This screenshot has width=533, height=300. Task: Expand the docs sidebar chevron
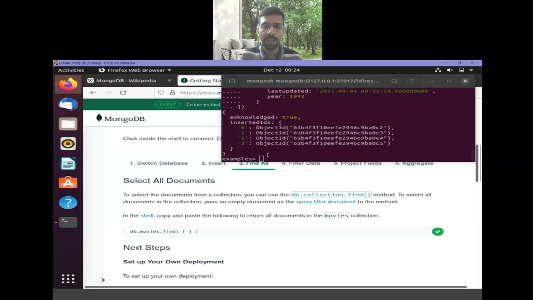point(103,280)
